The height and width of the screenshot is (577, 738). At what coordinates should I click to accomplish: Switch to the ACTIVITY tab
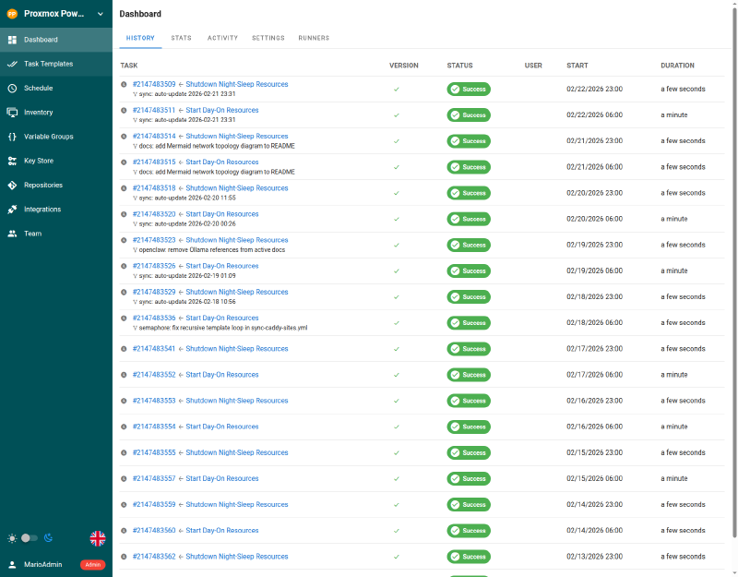pyautogui.click(x=222, y=38)
